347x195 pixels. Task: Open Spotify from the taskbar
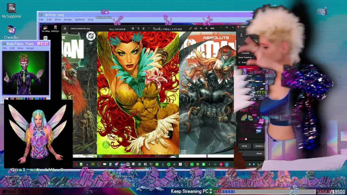point(169,164)
